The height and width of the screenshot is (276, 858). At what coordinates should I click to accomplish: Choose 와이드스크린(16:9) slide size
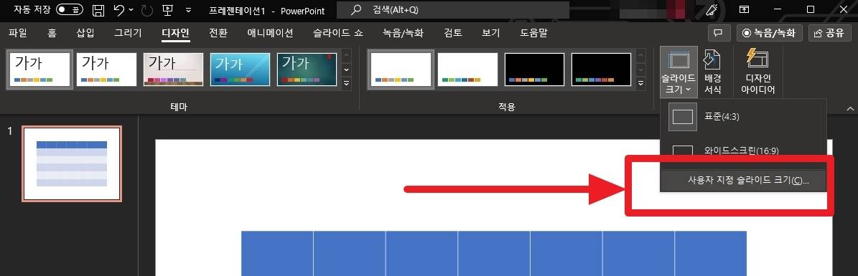click(x=744, y=150)
